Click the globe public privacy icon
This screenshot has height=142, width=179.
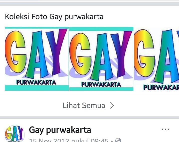click(118, 140)
